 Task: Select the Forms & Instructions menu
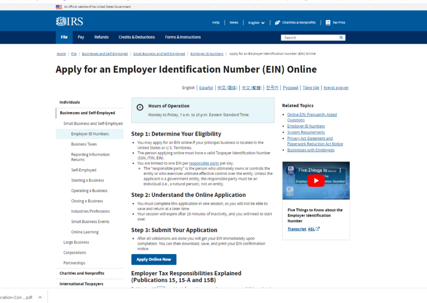pyautogui.click(x=183, y=37)
